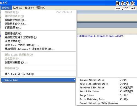This screenshot has width=137, height=106.
Task: Expand the Zen Coding submenu arrow
Action: coord(74,80)
